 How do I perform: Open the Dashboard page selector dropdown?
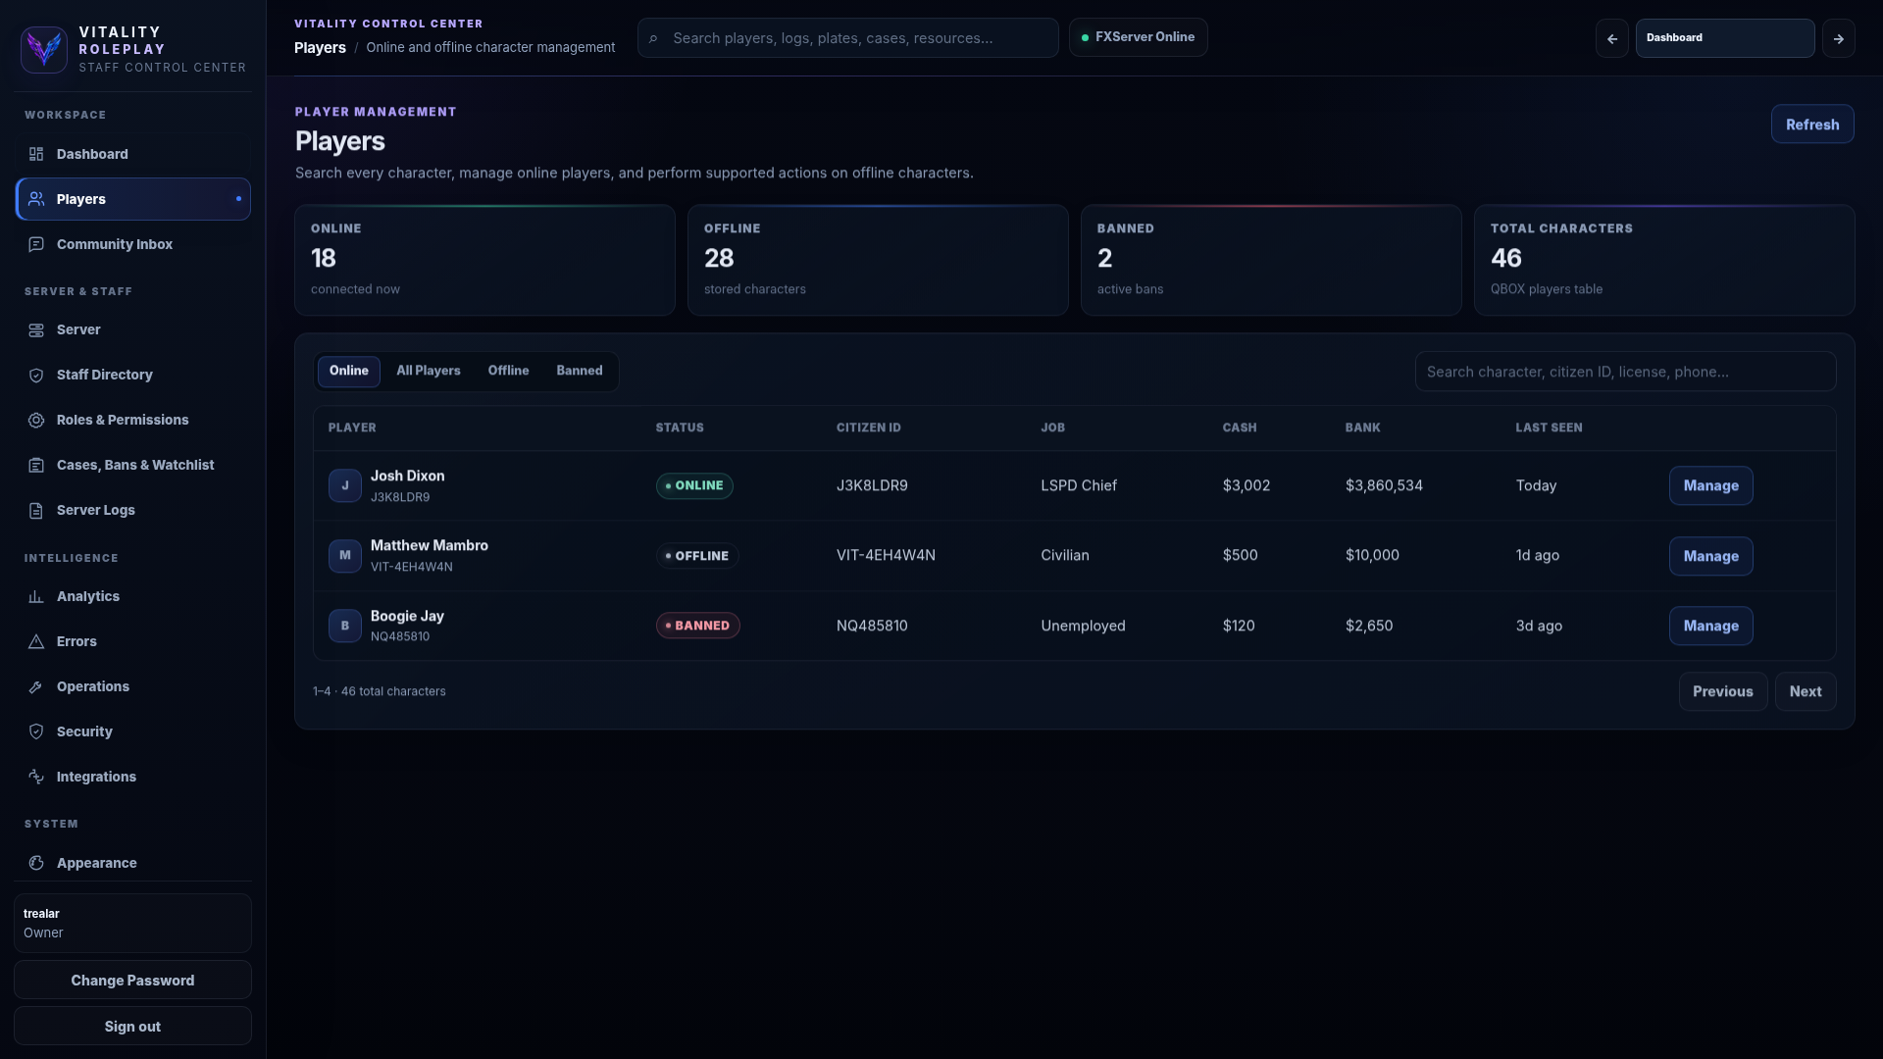1724,38
